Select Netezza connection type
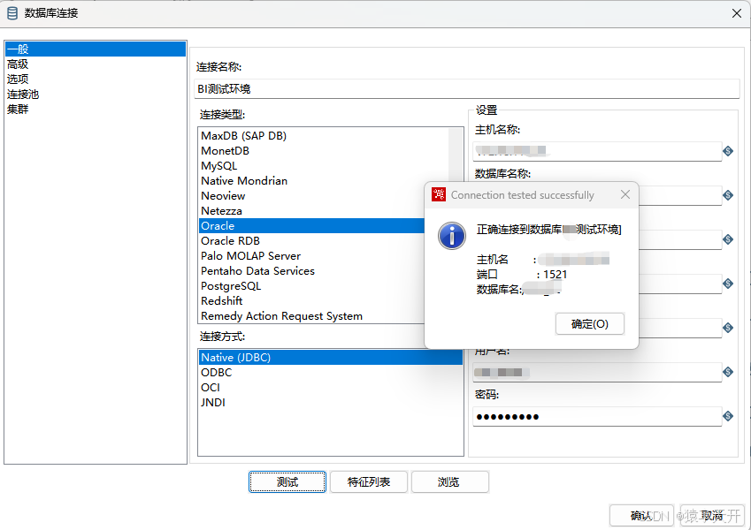Image resolution: width=751 pixels, height=530 pixels. pyautogui.click(x=311, y=211)
